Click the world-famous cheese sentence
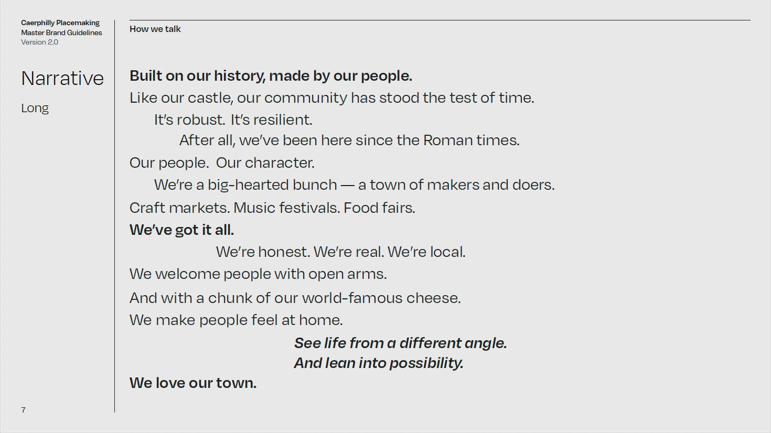Viewport: 771px width, 433px height. coord(295,298)
